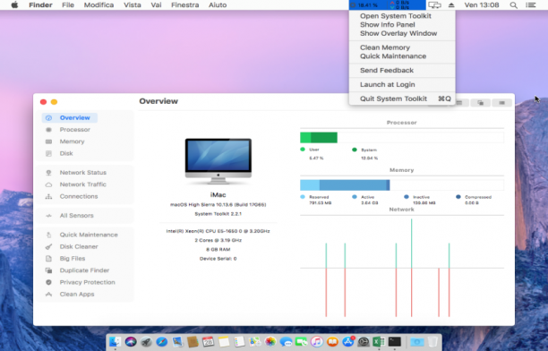The height and width of the screenshot is (351, 548).
Task: Open the Modifica menu in the menu bar
Action: pyautogui.click(x=98, y=4)
